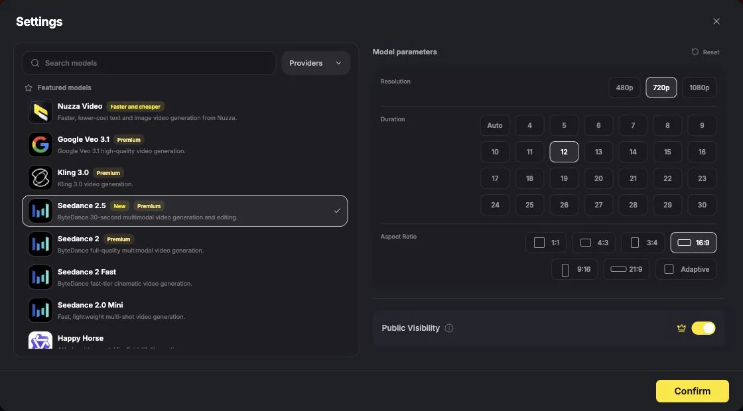
Task: Click the Kling 3.0 logo icon
Action: 40,178
